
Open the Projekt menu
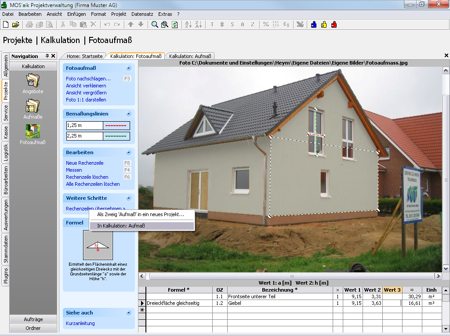[119, 14]
